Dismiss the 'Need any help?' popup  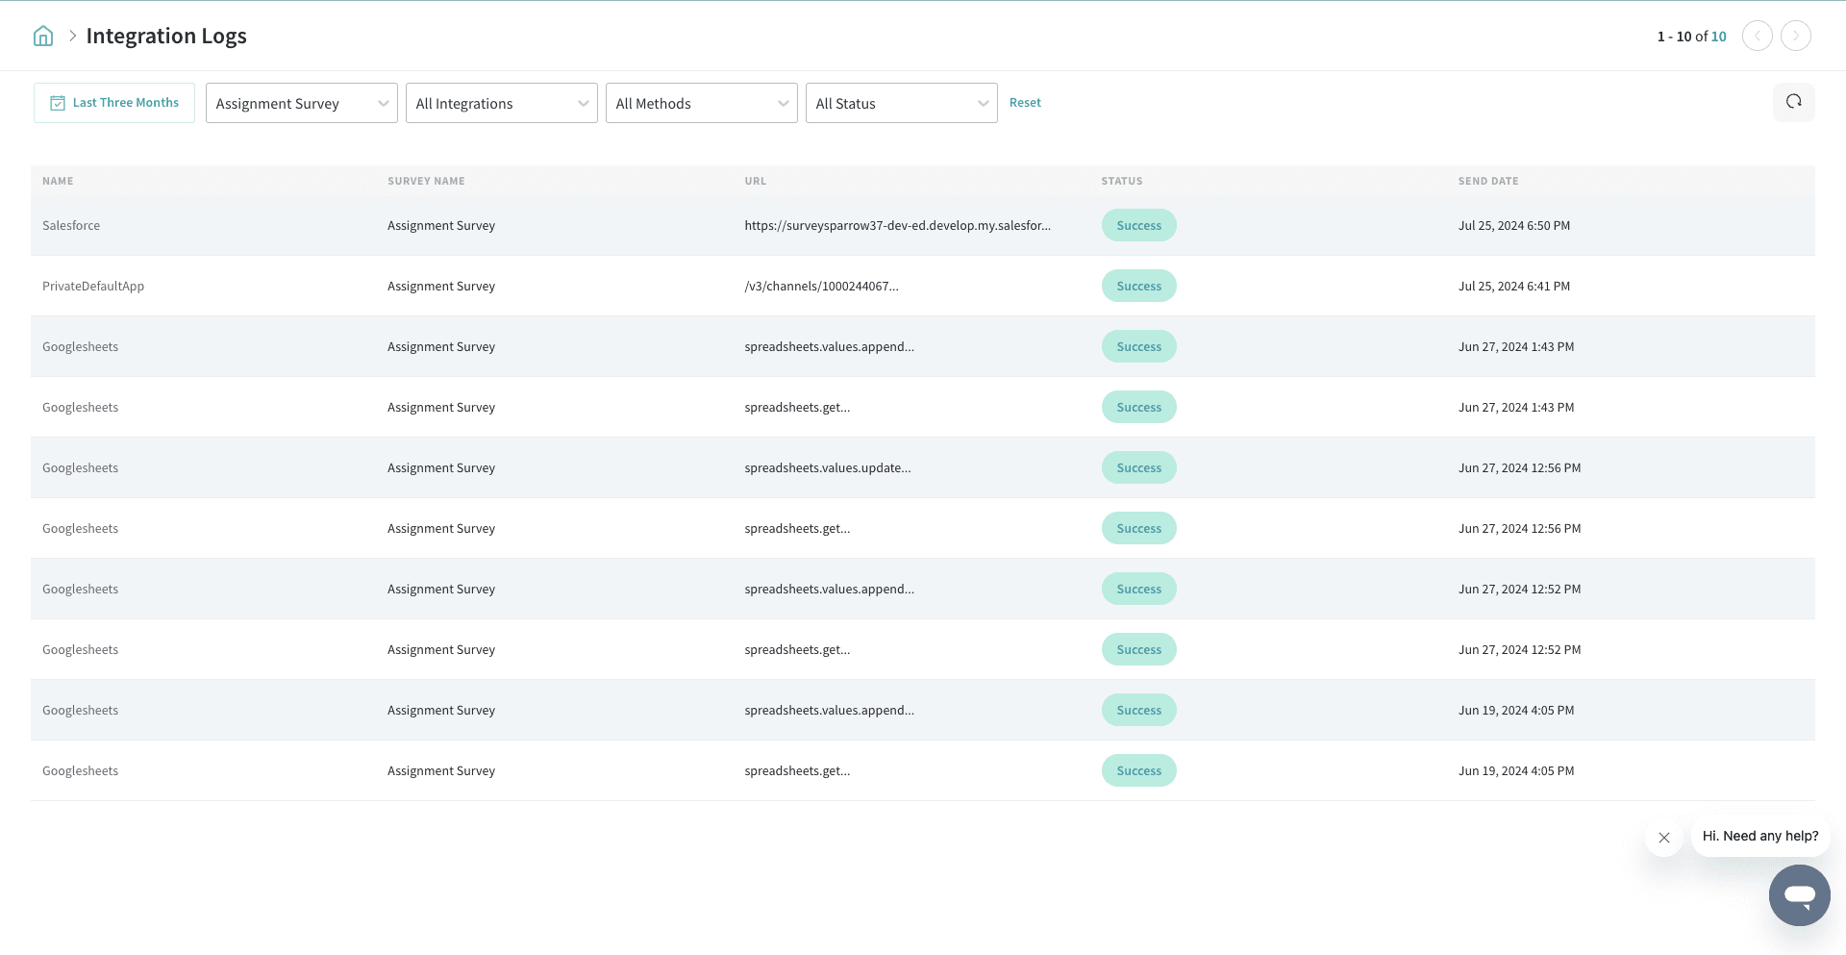click(1663, 838)
